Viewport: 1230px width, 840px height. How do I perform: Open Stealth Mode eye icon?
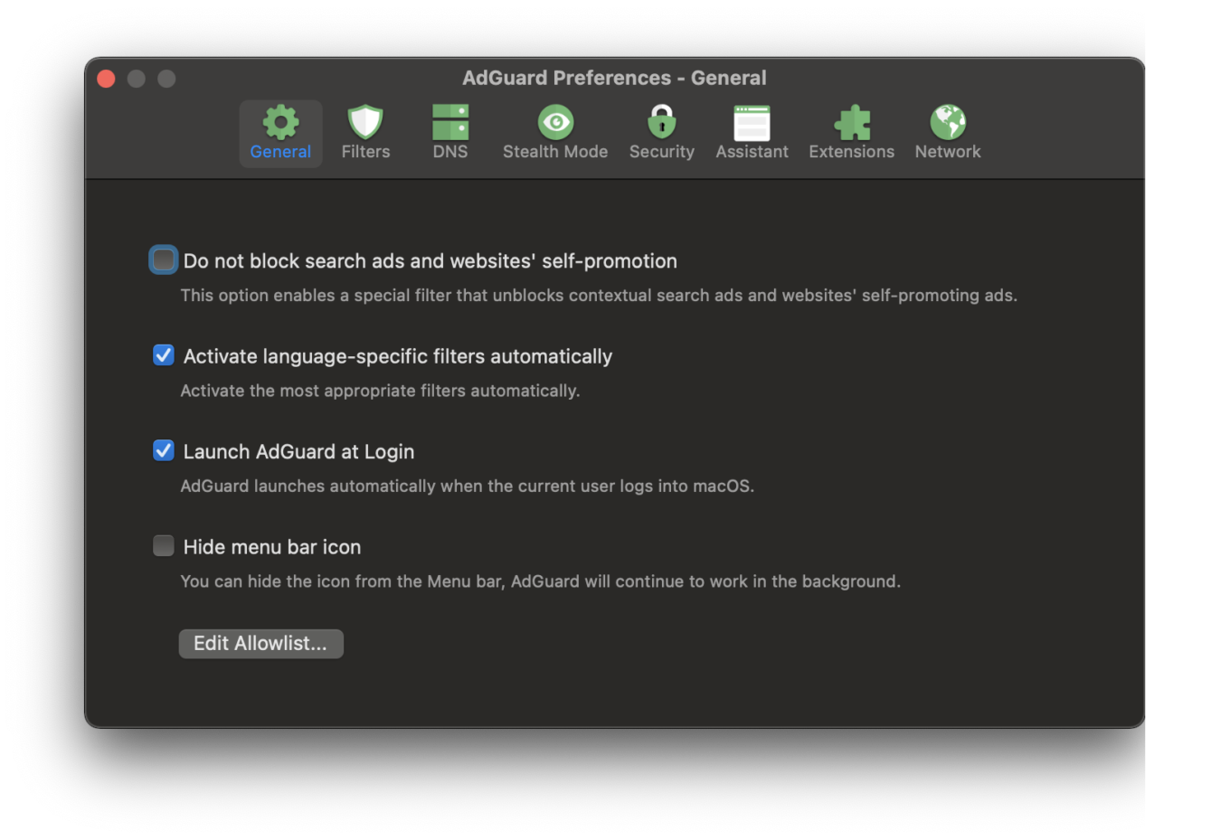point(555,123)
